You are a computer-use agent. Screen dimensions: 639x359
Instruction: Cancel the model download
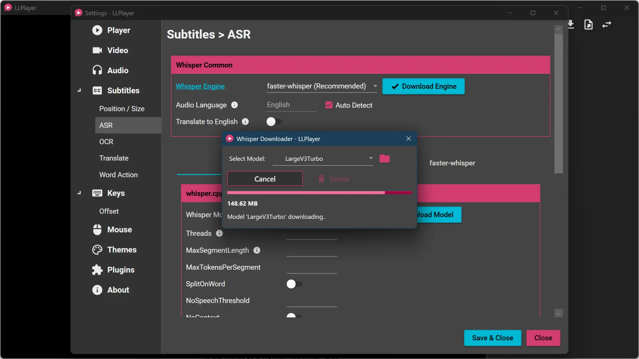[x=265, y=179]
